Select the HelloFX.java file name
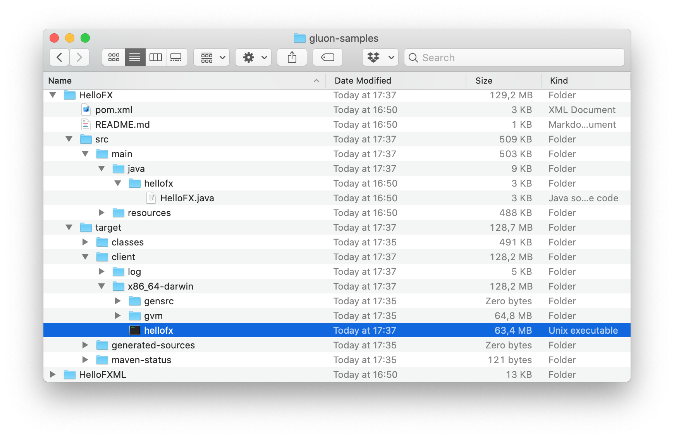This screenshot has width=674, height=439. tap(187, 198)
